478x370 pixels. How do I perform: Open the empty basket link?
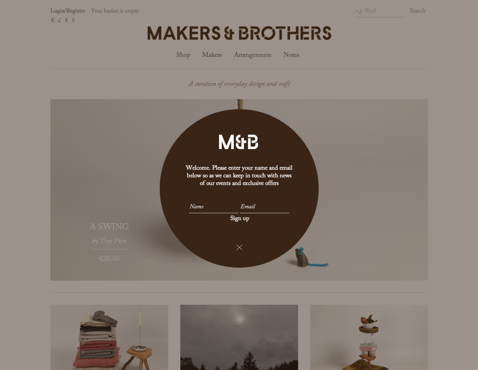[115, 11]
